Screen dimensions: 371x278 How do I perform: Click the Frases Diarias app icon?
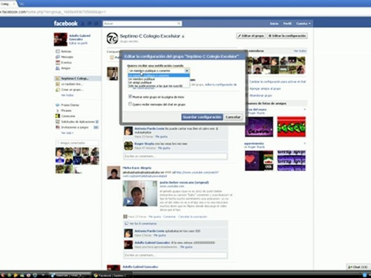pos(58,105)
